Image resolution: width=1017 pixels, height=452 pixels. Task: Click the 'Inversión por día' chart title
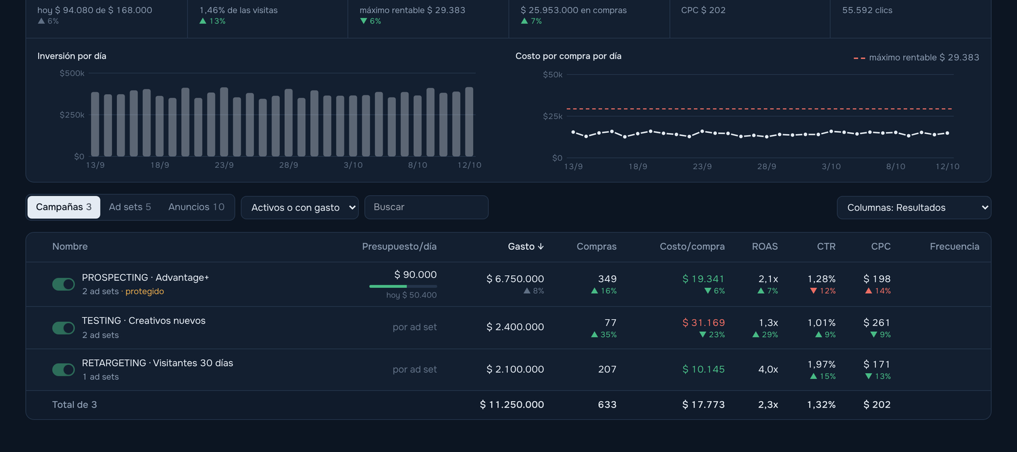click(72, 56)
